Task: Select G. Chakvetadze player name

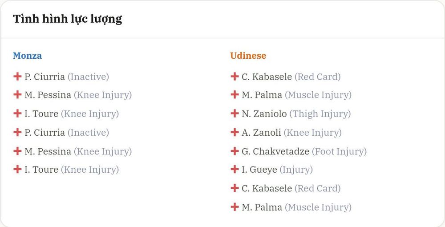Action: (x=275, y=151)
